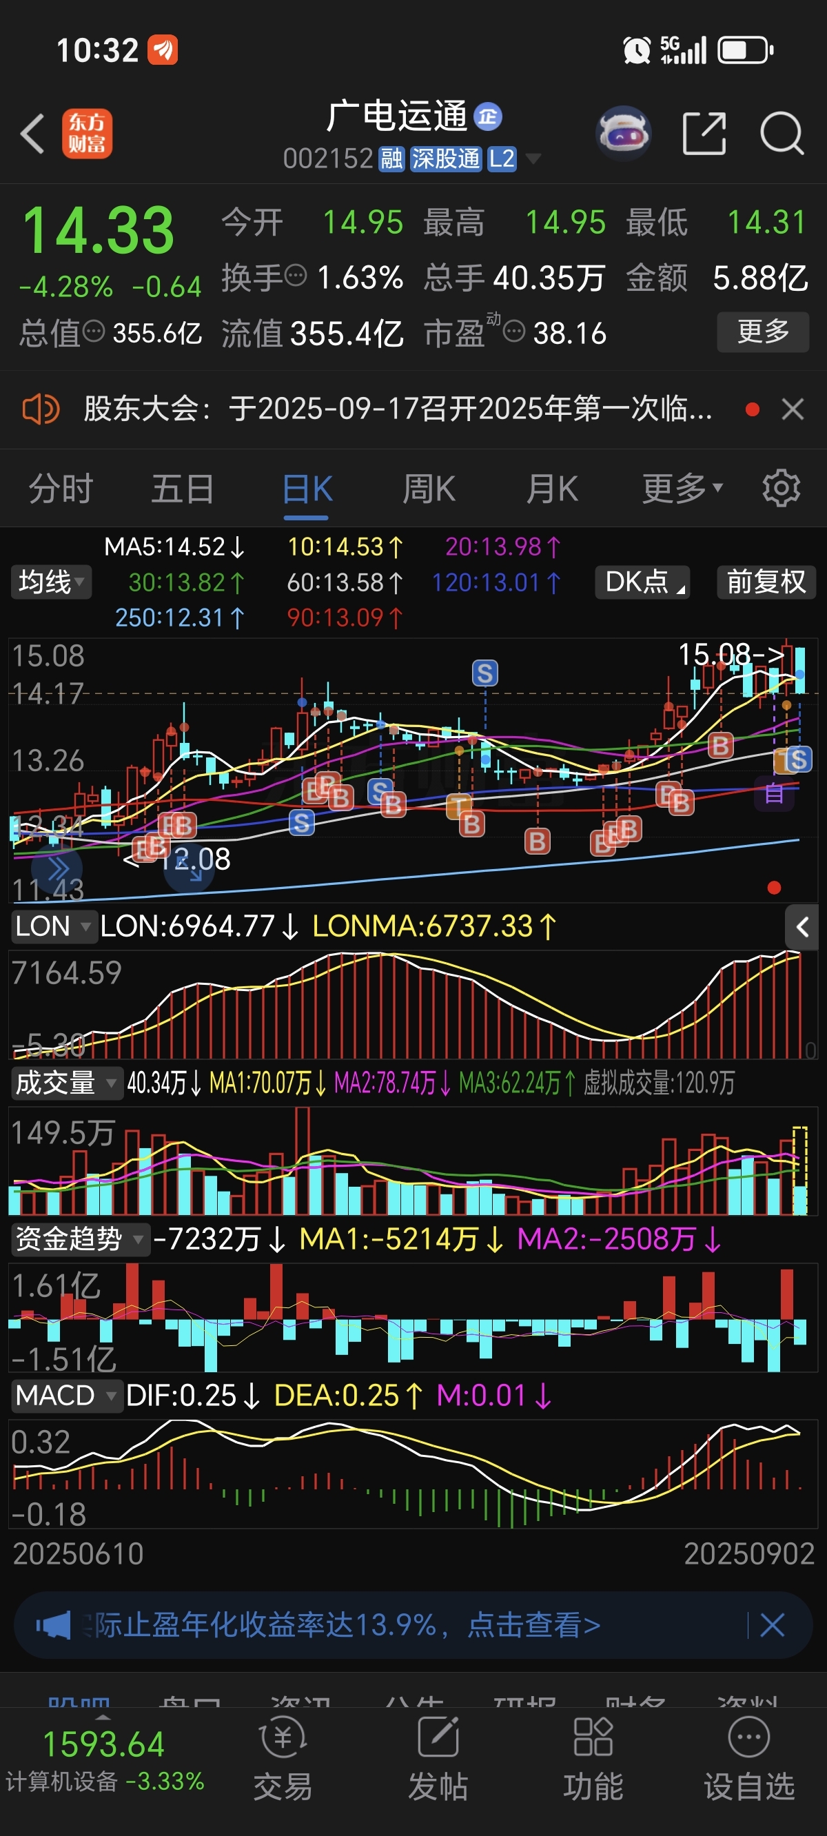The width and height of the screenshot is (827, 1836).
Task: Open the 资金趋势 indicator dropdown
Action: [x=80, y=1238]
